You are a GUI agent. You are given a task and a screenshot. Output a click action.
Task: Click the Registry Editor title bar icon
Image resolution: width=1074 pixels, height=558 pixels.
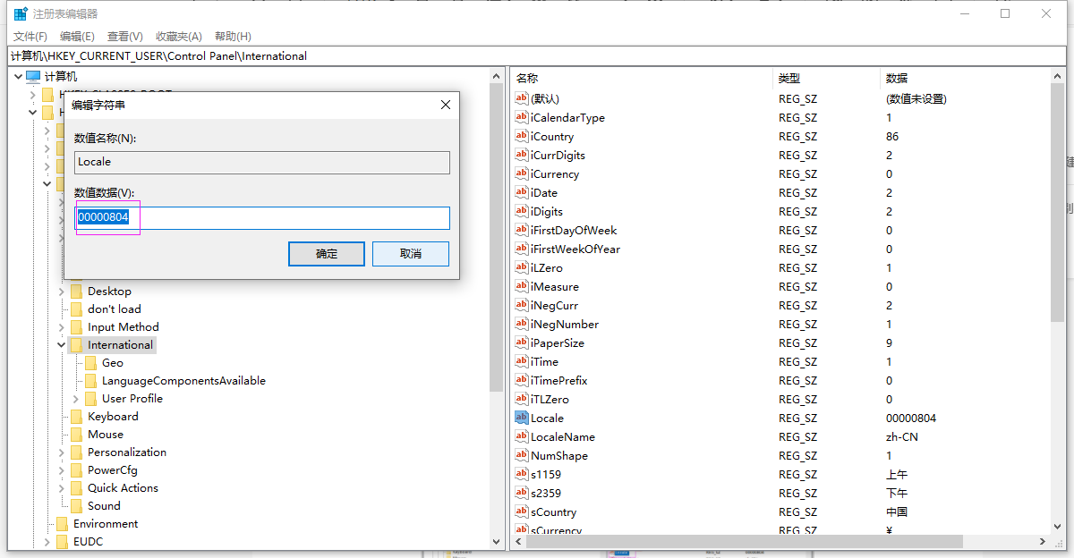point(20,13)
